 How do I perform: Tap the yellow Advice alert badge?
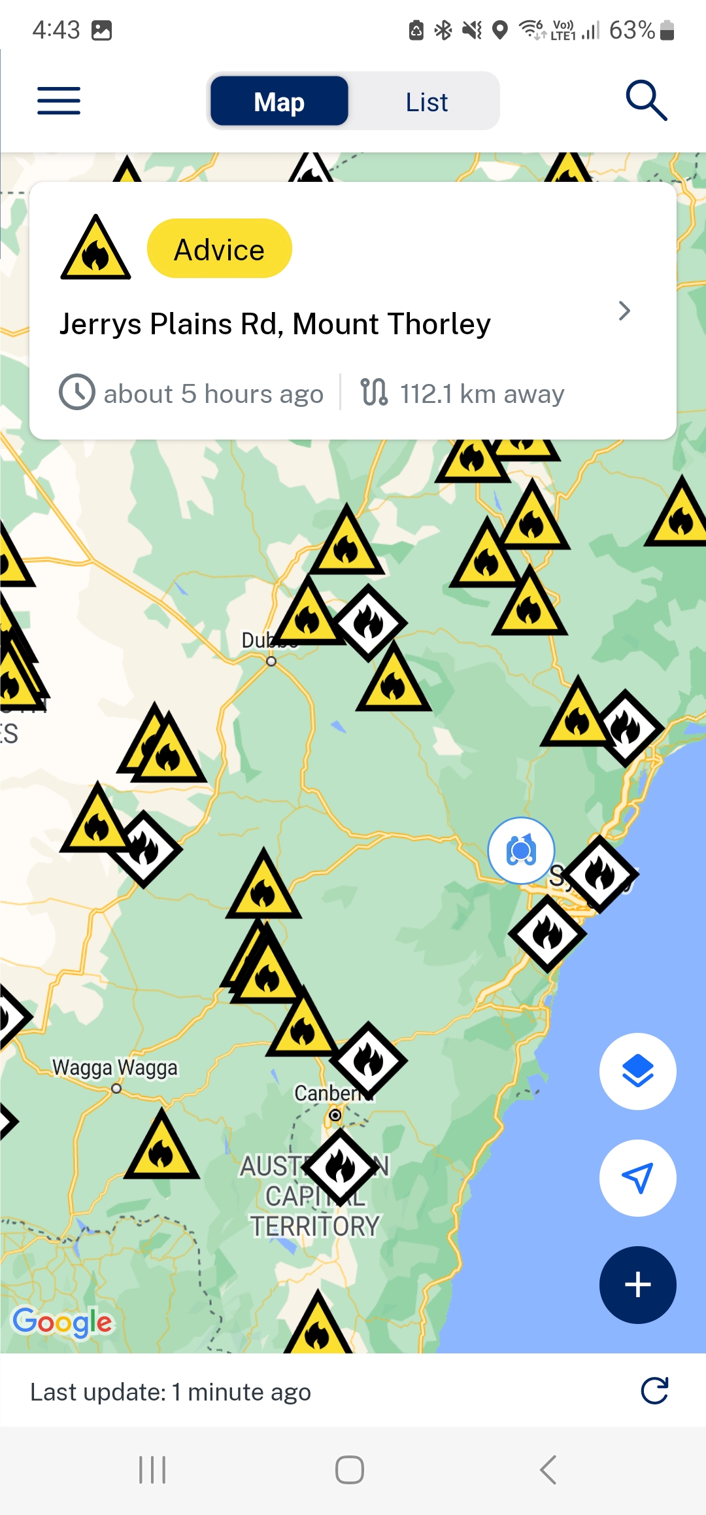(220, 249)
